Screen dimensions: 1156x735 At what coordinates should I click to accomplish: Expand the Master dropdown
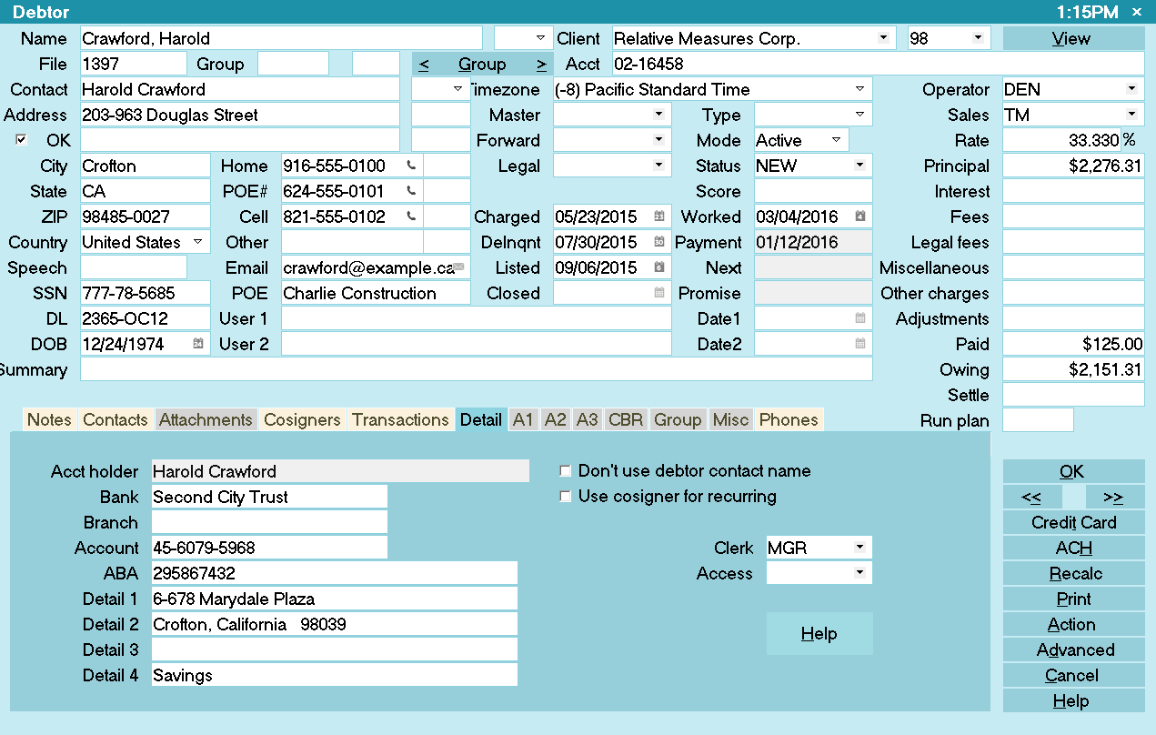click(658, 115)
